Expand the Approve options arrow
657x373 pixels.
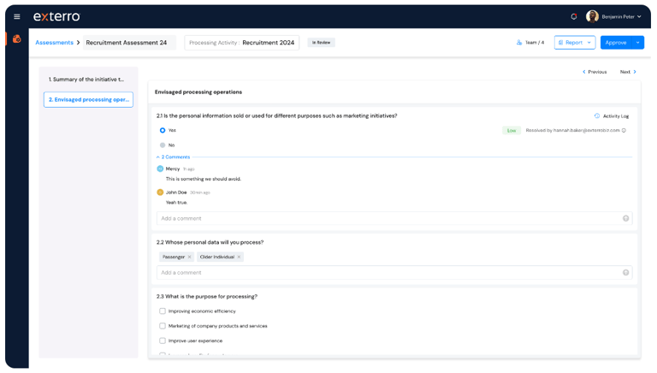point(637,42)
